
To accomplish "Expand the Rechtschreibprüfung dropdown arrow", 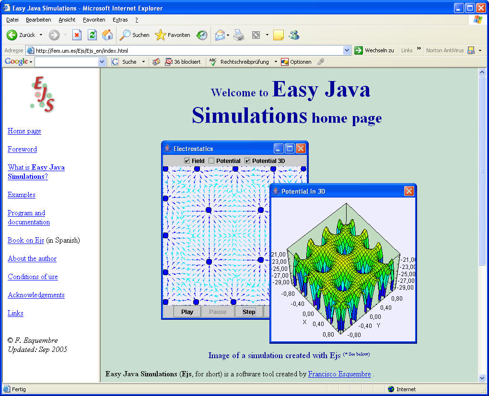I will click(x=276, y=62).
